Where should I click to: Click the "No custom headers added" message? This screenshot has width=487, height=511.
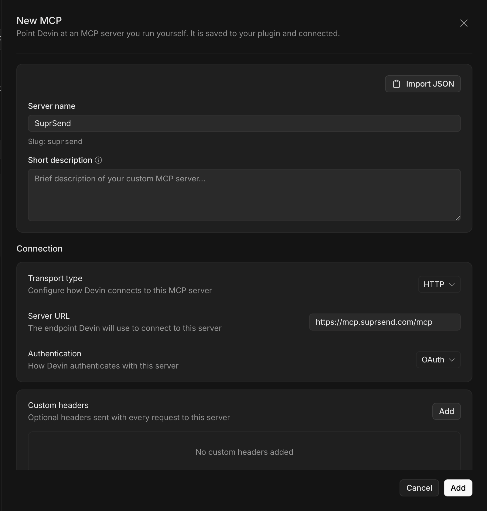click(244, 452)
